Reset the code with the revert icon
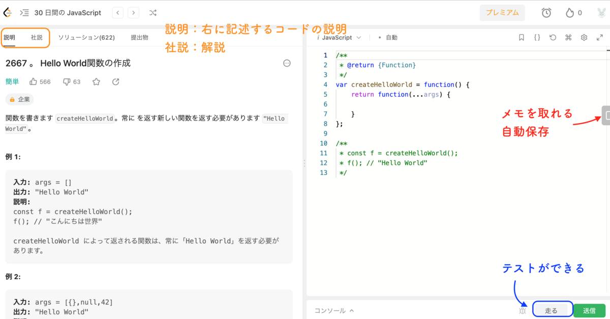 point(553,37)
